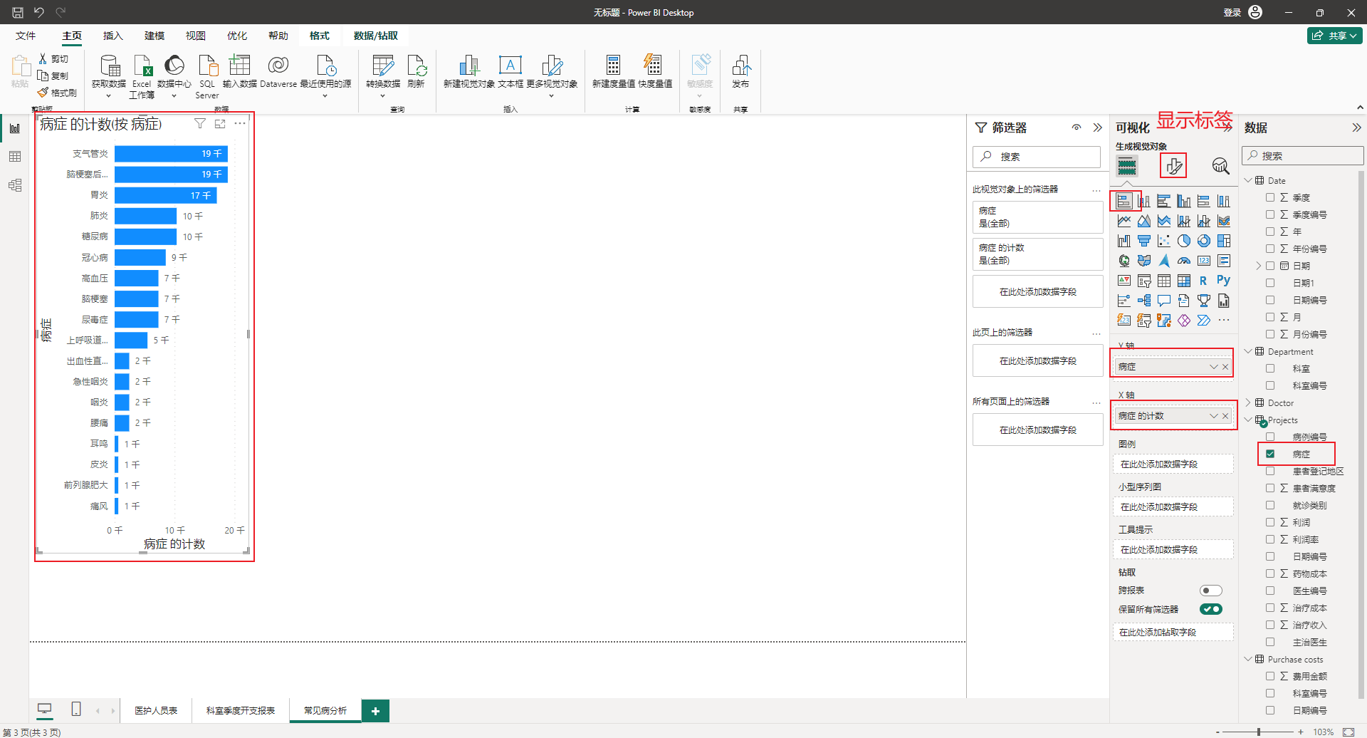Toggle filter pane visibility eye icon
Viewport: 1367px width, 738px height.
point(1077,128)
